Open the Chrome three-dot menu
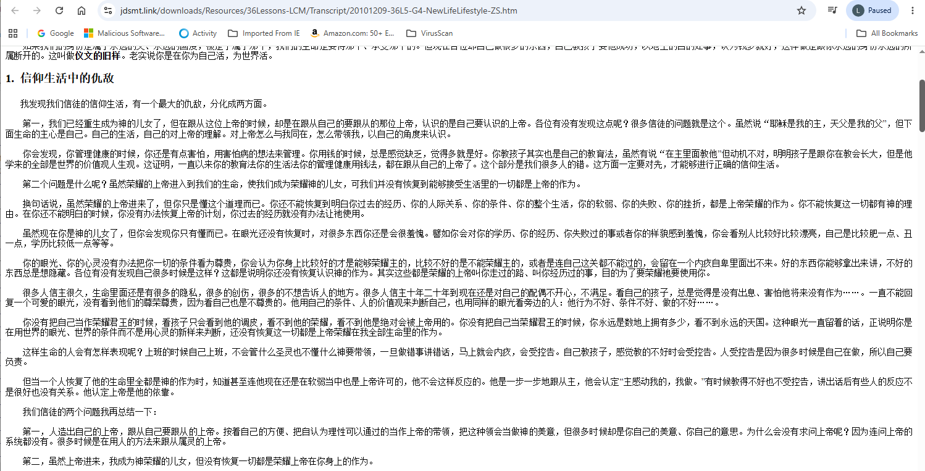The width and height of the screenshot is (925, 471). (x=913, y=10)
